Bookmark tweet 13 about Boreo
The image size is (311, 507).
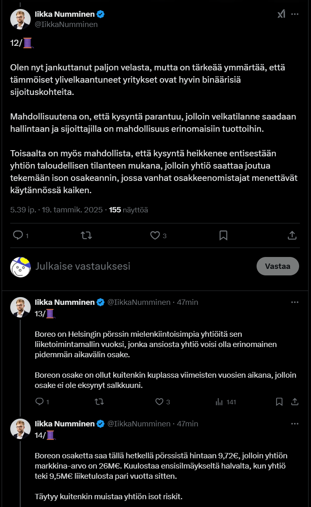(x=279, y=402)
